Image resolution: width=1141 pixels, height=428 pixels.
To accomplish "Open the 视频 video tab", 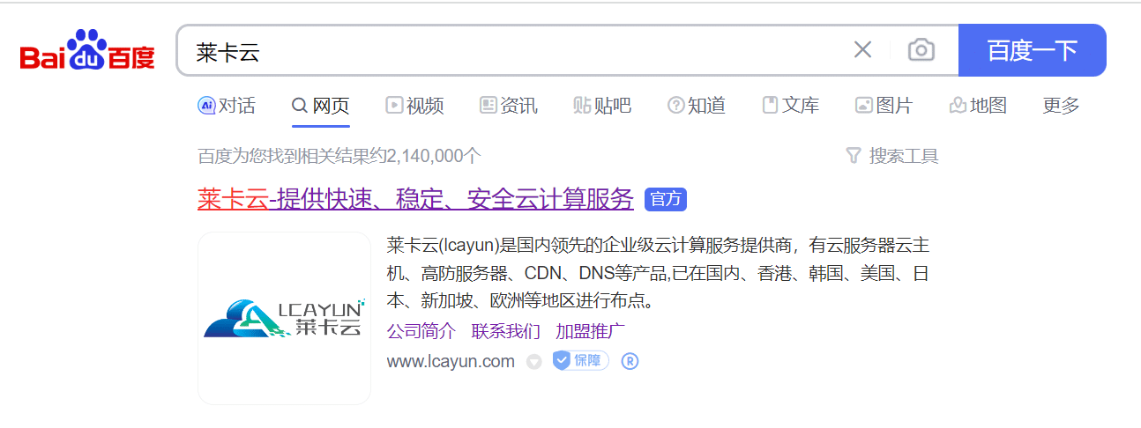I will (414, 106).
